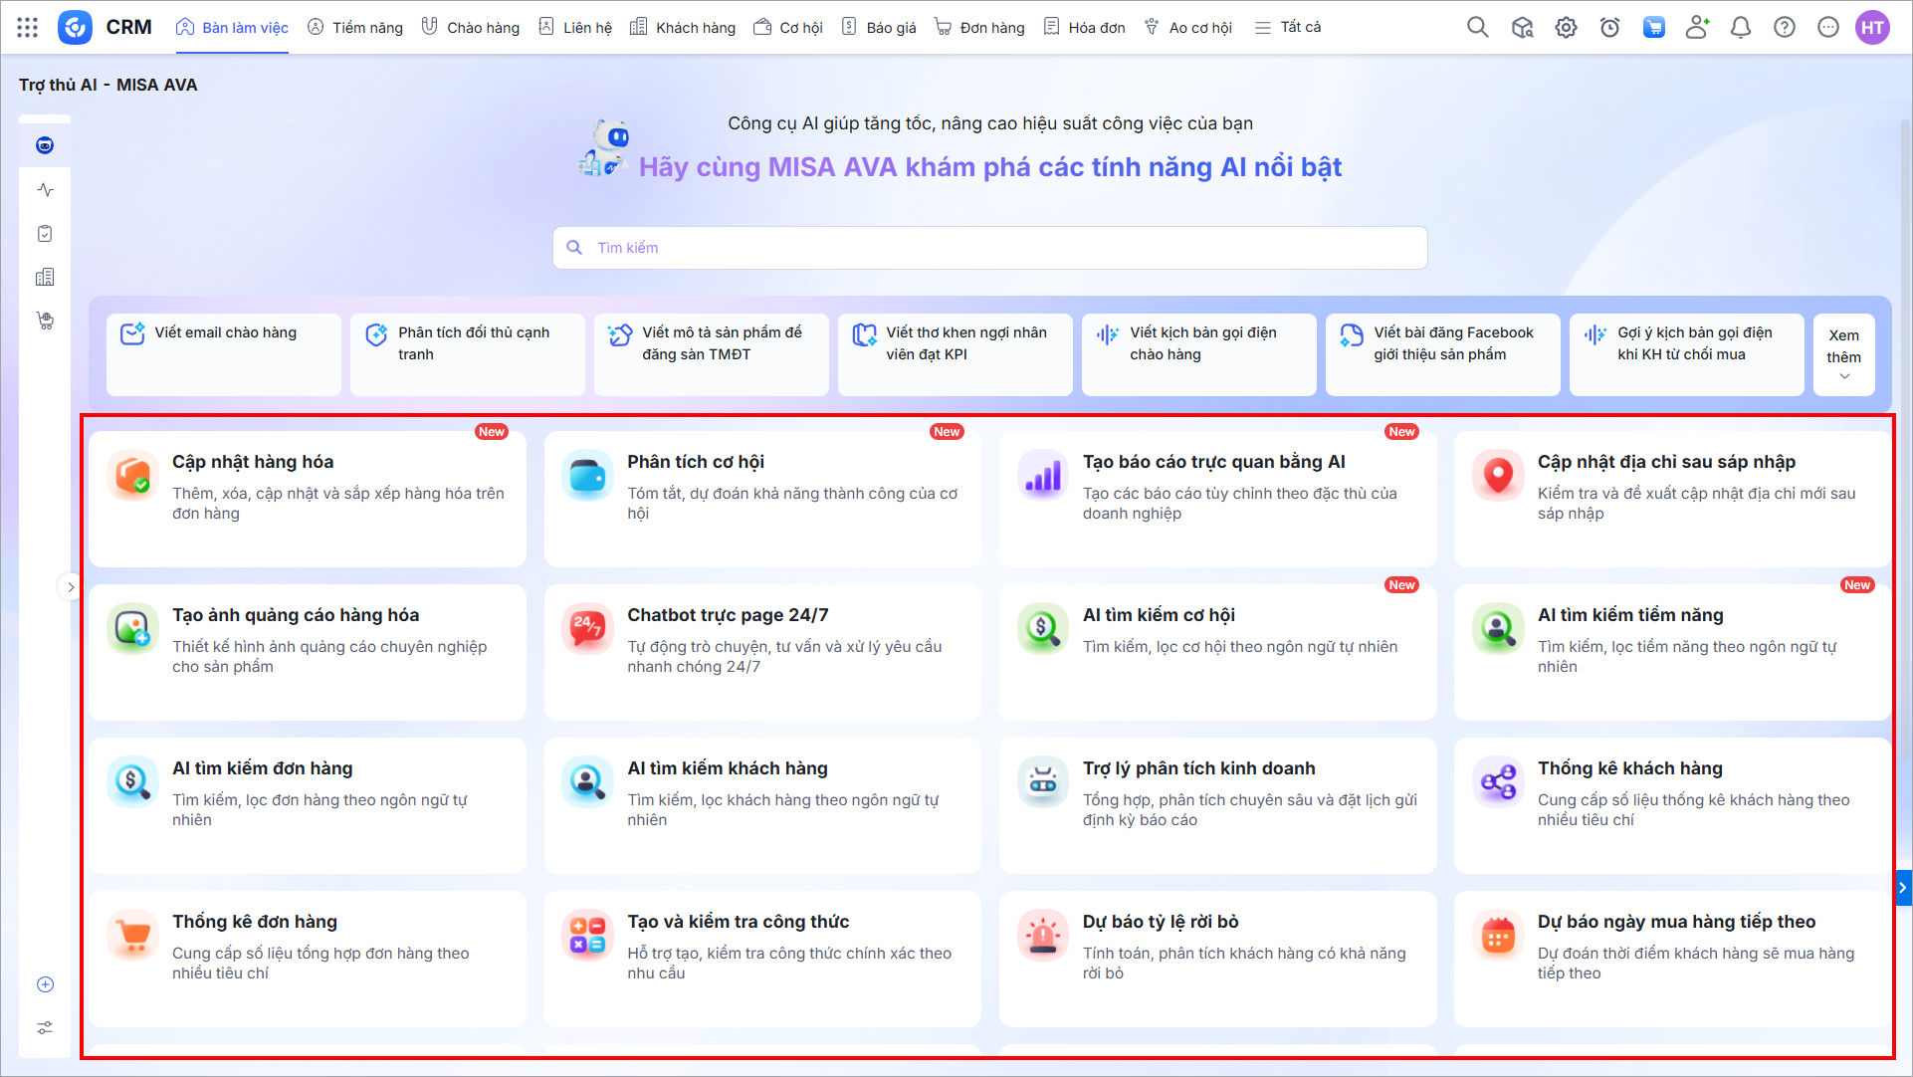Click the alarm clock reminder icon
The width and height of the screenshot is (1913, 1077).
click(1609, 27)
